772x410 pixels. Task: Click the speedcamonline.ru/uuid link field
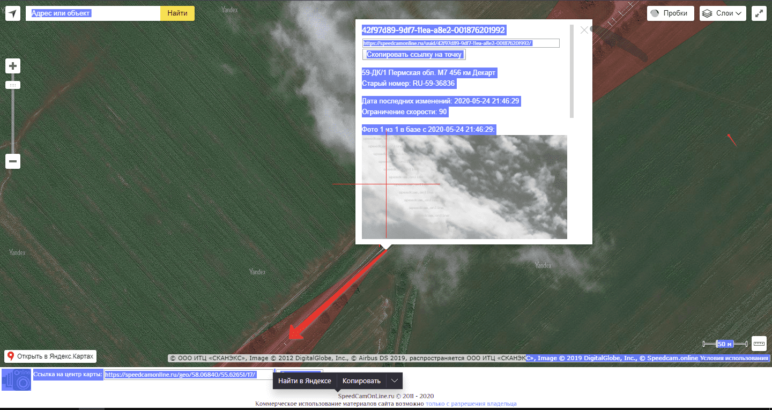coord(461,43)
